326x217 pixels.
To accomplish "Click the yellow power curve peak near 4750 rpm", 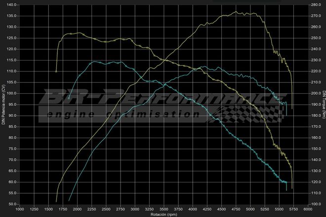I will (x=236, y=12).
